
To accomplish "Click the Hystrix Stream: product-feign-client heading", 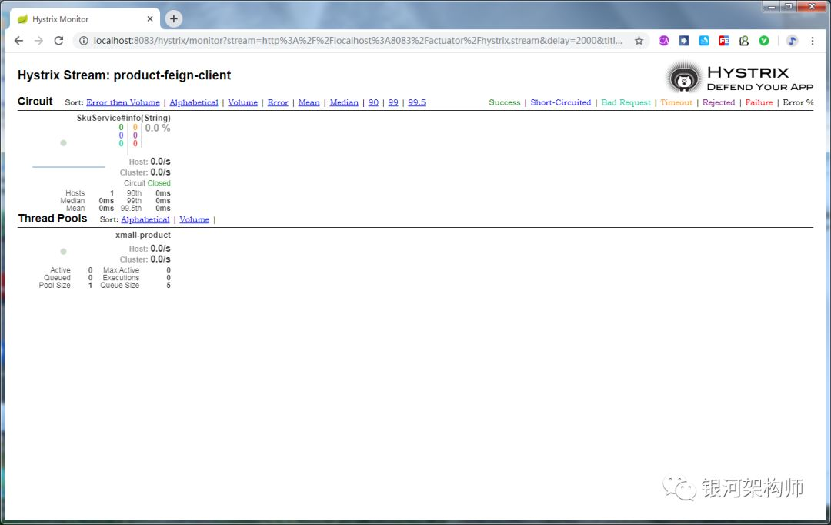I will 124,75.
